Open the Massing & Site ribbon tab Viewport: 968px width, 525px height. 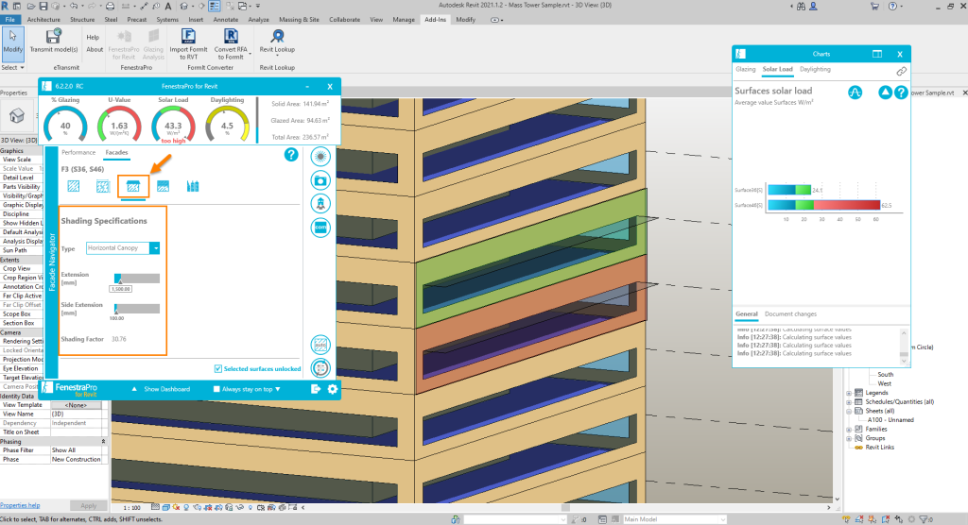point(299,20)
